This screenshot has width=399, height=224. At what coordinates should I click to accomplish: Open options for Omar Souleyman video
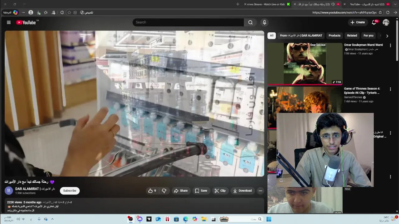(390, 45)
